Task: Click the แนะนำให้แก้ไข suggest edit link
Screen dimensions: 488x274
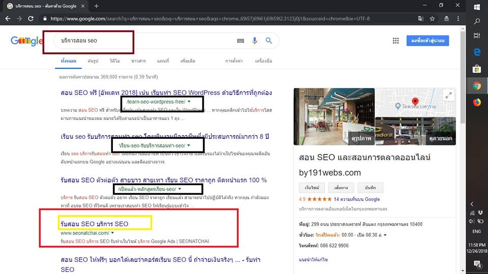Action: (x=313, y=259)
